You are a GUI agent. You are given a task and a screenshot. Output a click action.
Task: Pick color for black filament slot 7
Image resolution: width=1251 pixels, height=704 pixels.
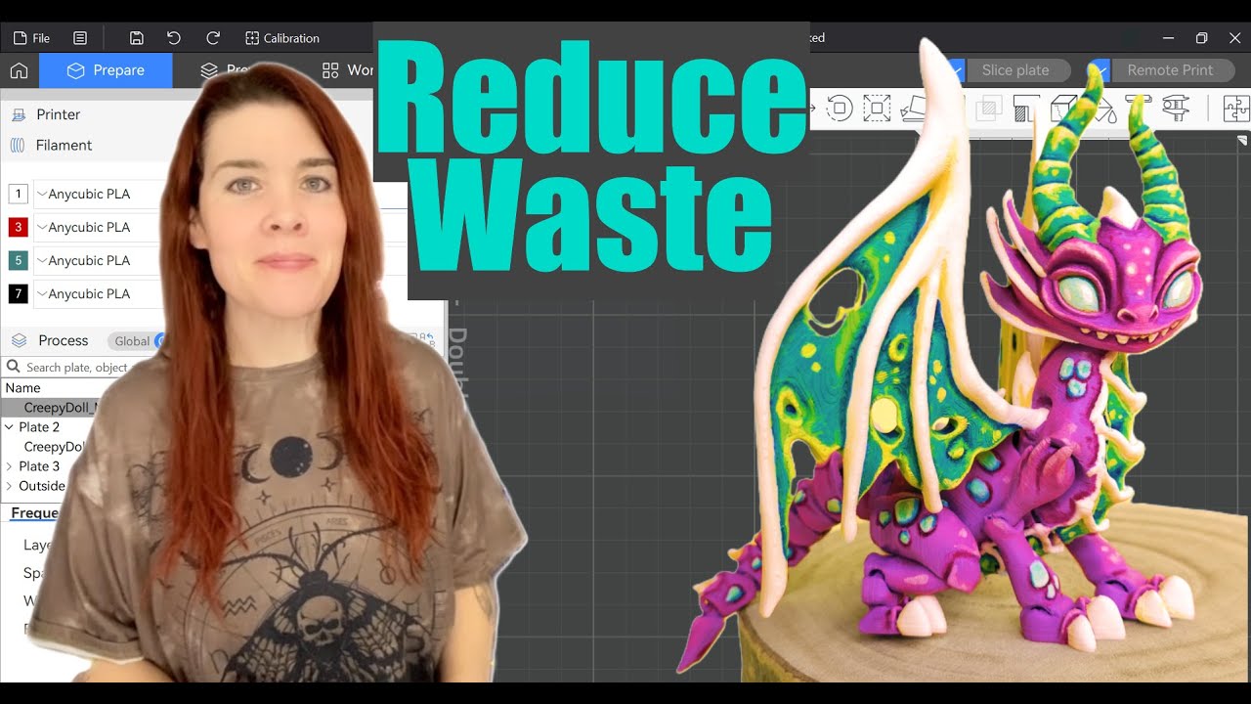pos(18,293)
